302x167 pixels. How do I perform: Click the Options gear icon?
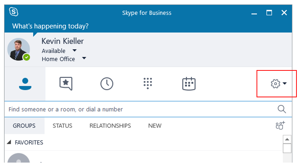pos(275,84)
